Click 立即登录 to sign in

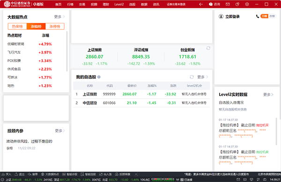232,17
